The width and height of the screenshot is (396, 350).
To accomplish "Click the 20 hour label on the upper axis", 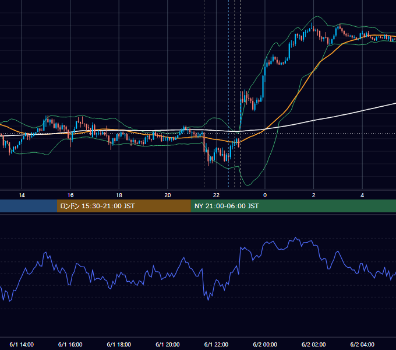I will tap(168, 195).
